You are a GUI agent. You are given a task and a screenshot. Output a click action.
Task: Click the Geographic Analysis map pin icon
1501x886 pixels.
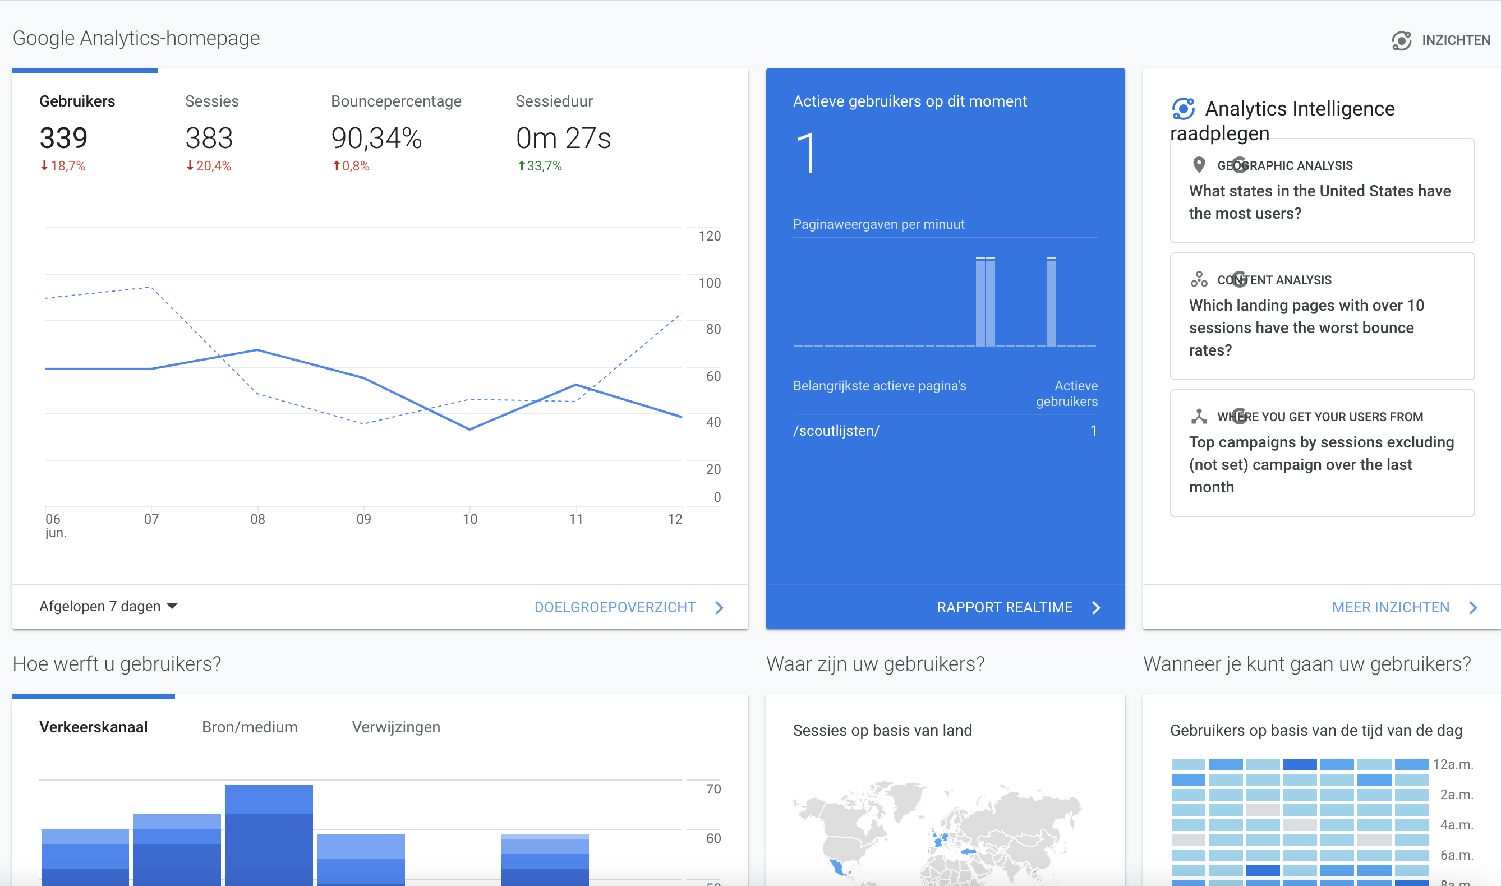(1198, 165)
